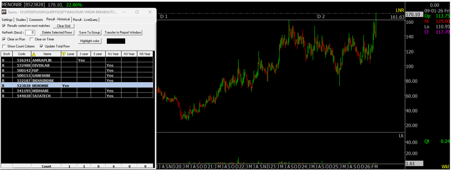Select the GANESHBE row
Screen dimensions: 451x170
click(x=77, y=75)
